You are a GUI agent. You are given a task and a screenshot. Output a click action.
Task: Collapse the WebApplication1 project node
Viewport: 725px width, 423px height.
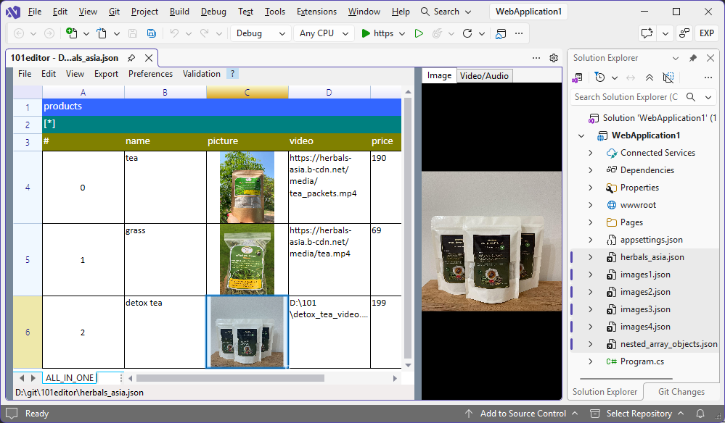581,135
